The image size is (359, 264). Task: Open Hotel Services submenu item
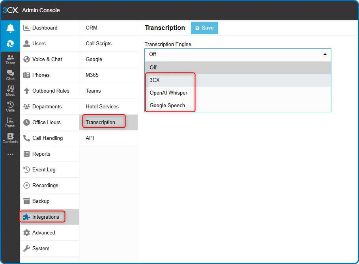click(108, 107)
